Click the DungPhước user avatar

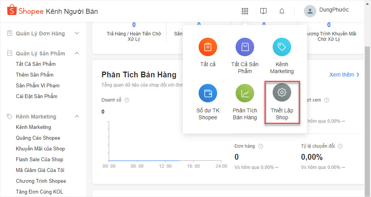coord(310,11)
